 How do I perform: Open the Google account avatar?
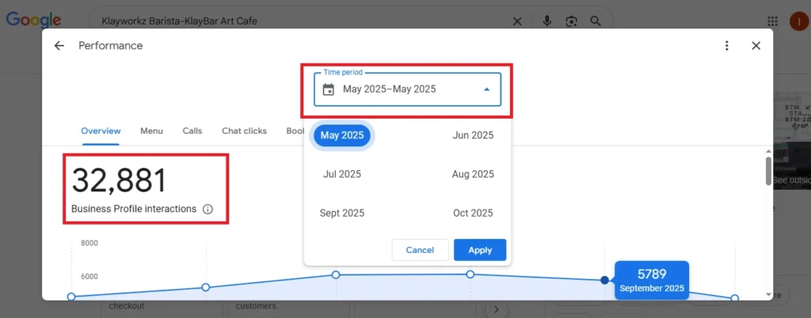click(799, 21)
